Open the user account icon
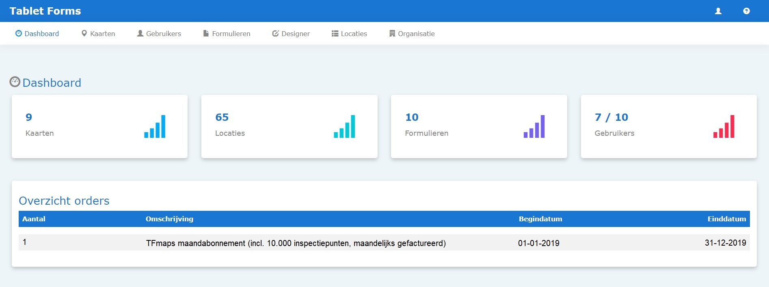769x287 pixels. [x=718, y=11]
